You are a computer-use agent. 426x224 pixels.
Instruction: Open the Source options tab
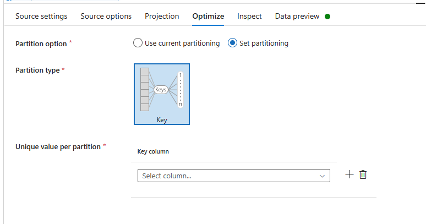(106, 17)
